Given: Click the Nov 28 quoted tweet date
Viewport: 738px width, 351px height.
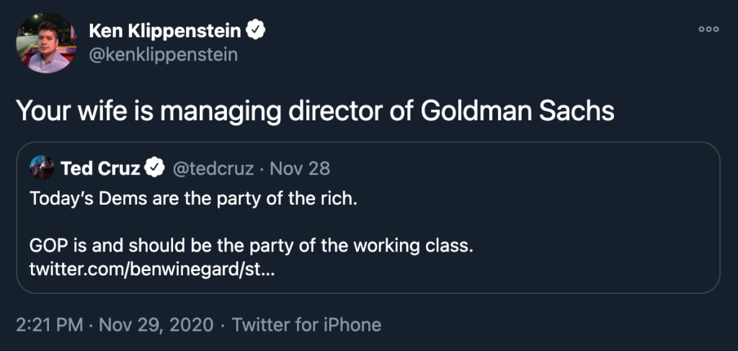Looking at the screenshot, I should pyautogui.click(x=300, y=169).
